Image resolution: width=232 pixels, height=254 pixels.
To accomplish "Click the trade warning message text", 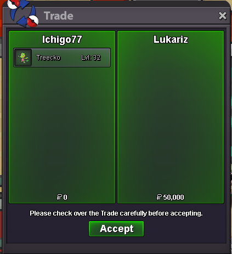I will click(116, 213).
